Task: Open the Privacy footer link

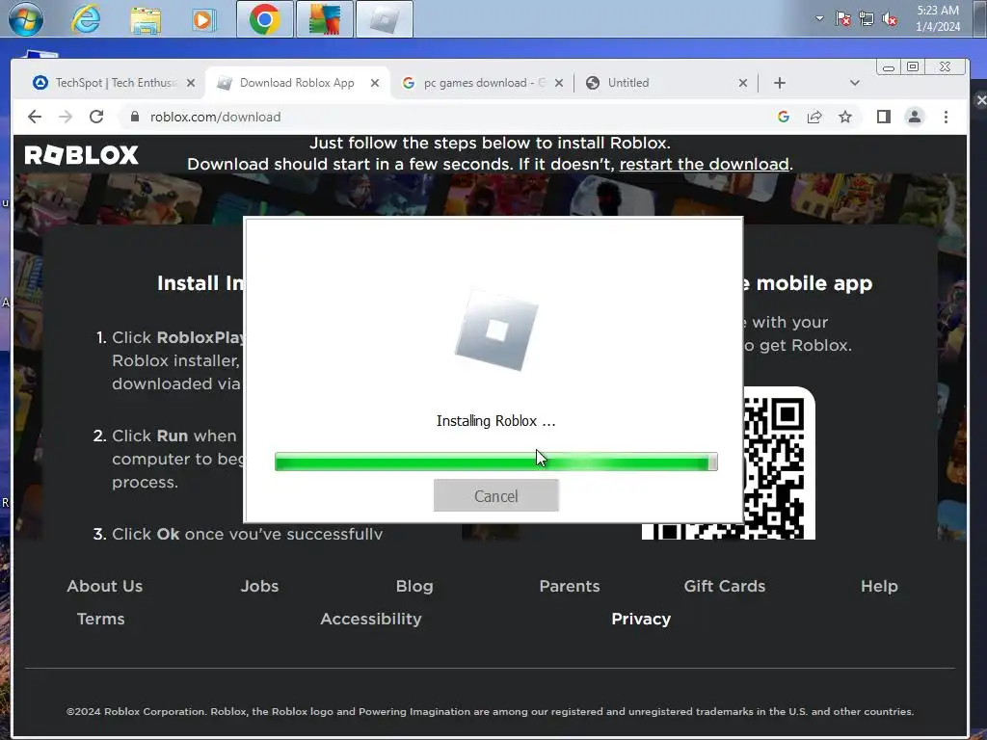Action: (641, 619)
